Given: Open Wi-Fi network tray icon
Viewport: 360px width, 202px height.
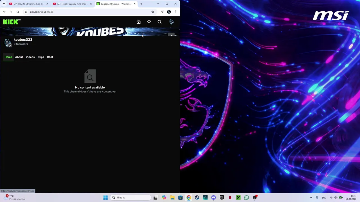Looking at the screenshot, I should pyautogui.click(x=331, y=198).
